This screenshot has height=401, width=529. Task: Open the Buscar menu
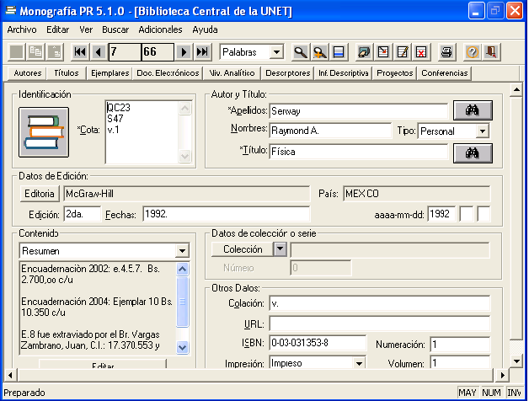pyautogui.click(x=115, y=29)
